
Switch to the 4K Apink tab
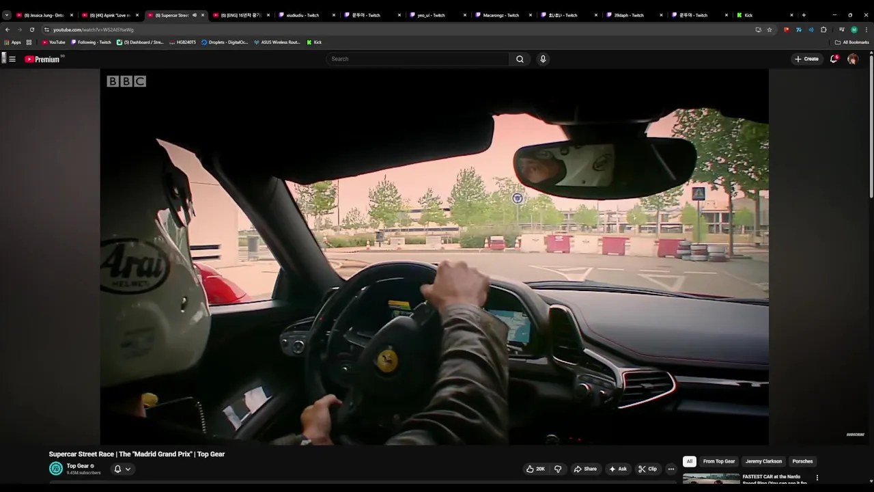coord(111,15)
